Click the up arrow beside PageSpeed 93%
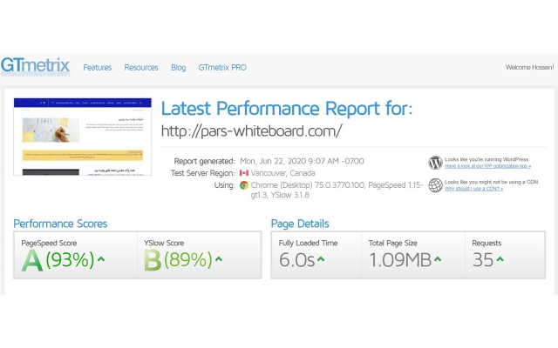The image size is (558, 348). pos(101,259)
